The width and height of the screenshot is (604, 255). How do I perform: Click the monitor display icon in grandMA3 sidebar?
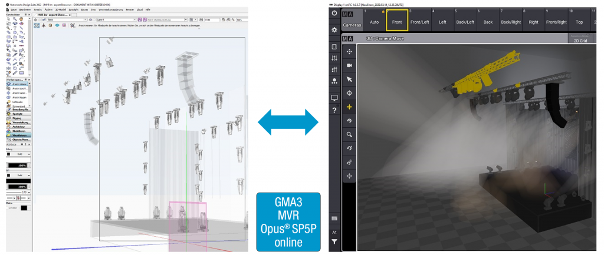pos(334,98)
